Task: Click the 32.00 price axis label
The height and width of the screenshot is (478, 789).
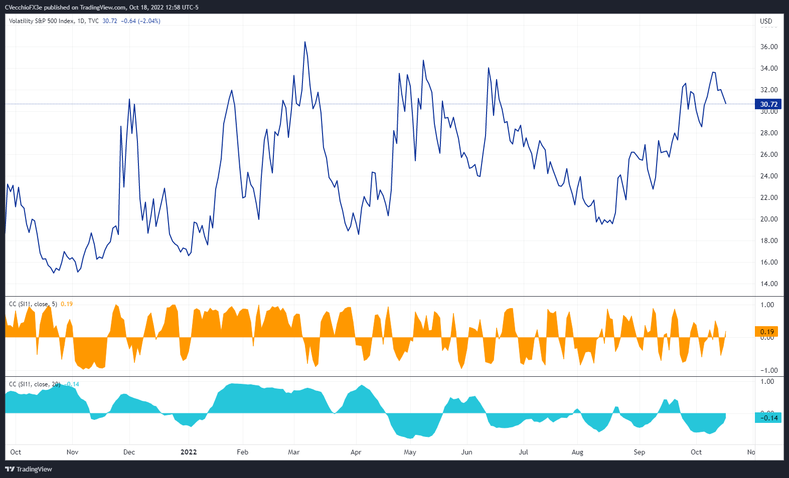Action: pos(769,90)
